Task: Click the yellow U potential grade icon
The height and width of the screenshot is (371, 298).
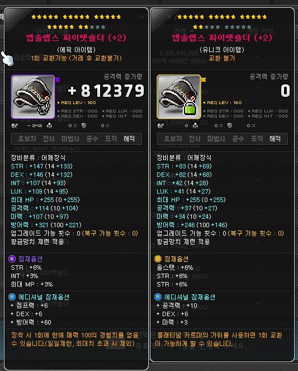Action: [158, 259]
